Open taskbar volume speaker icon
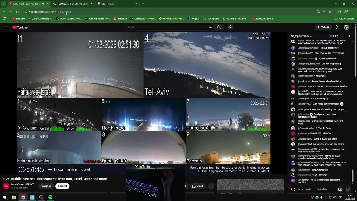357x201 pixels. pyautogui.click(x=335, y=197)
